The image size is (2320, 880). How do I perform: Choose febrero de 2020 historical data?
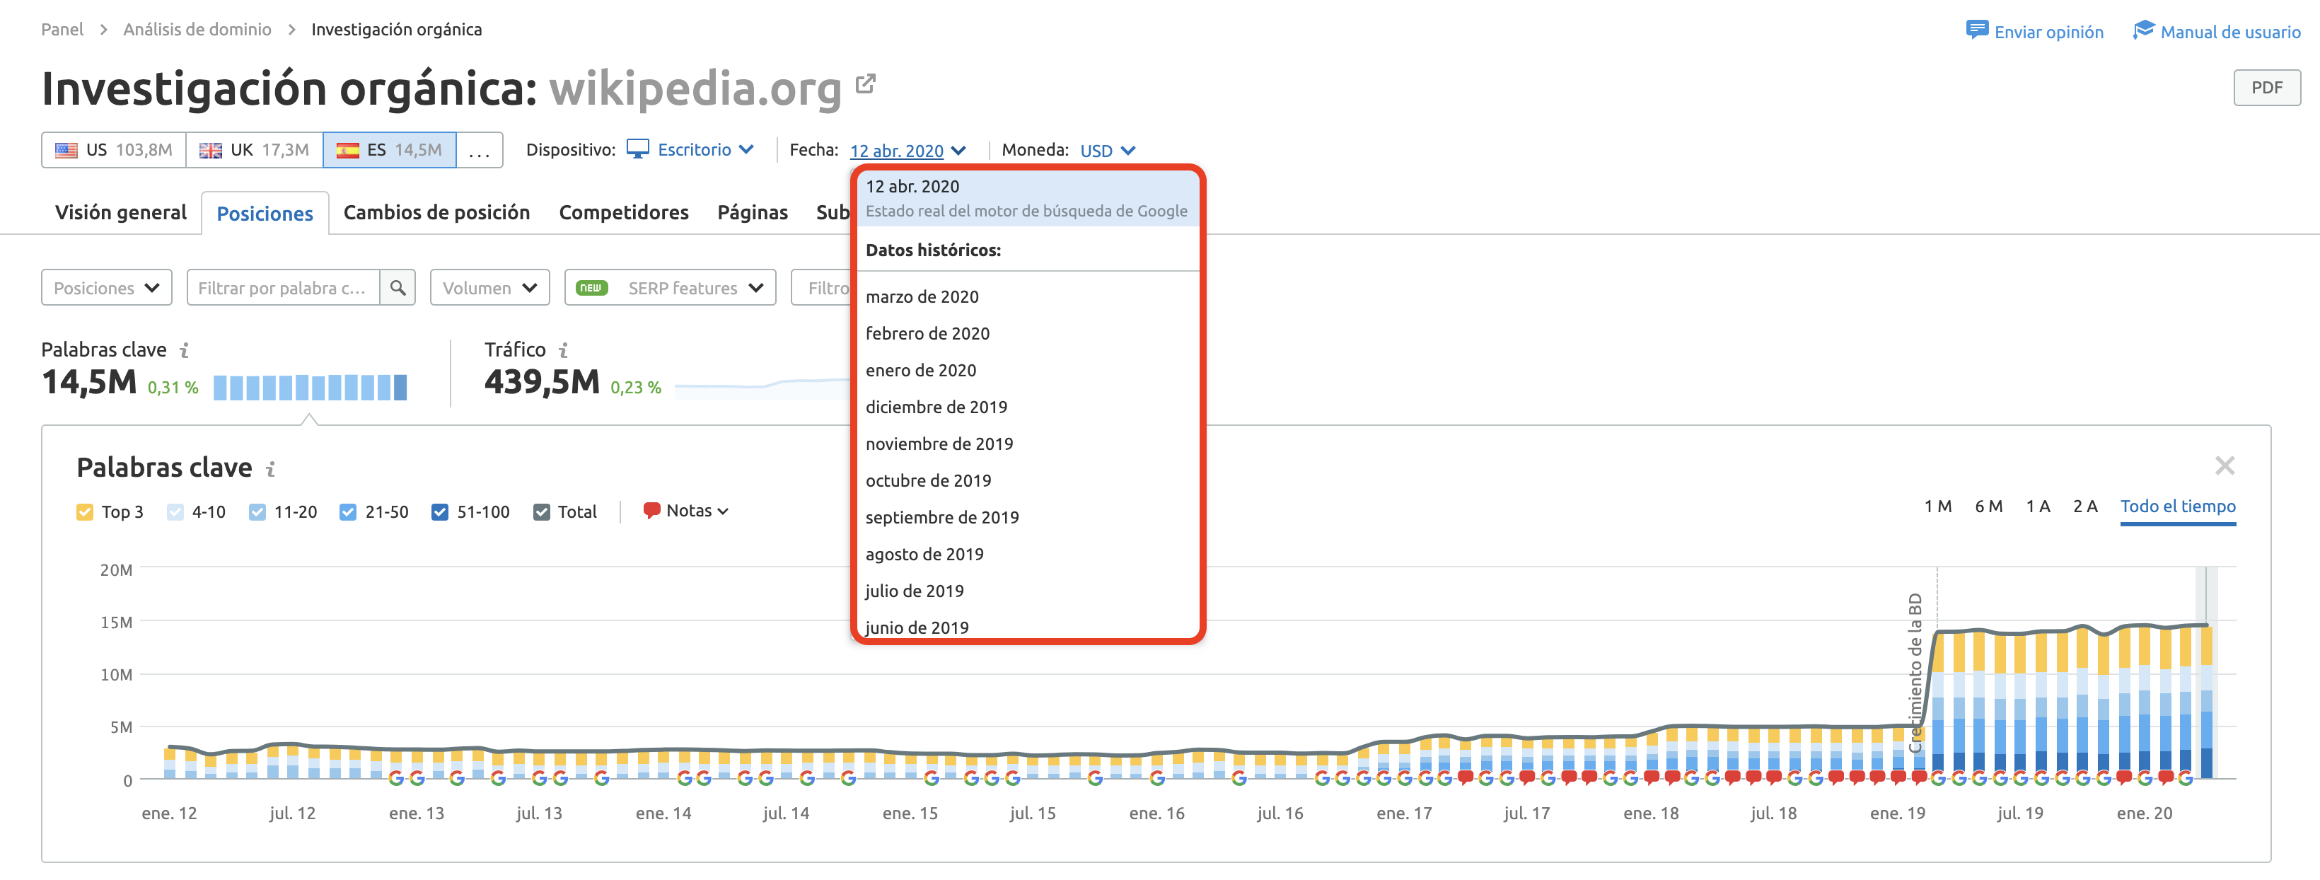1027,333
